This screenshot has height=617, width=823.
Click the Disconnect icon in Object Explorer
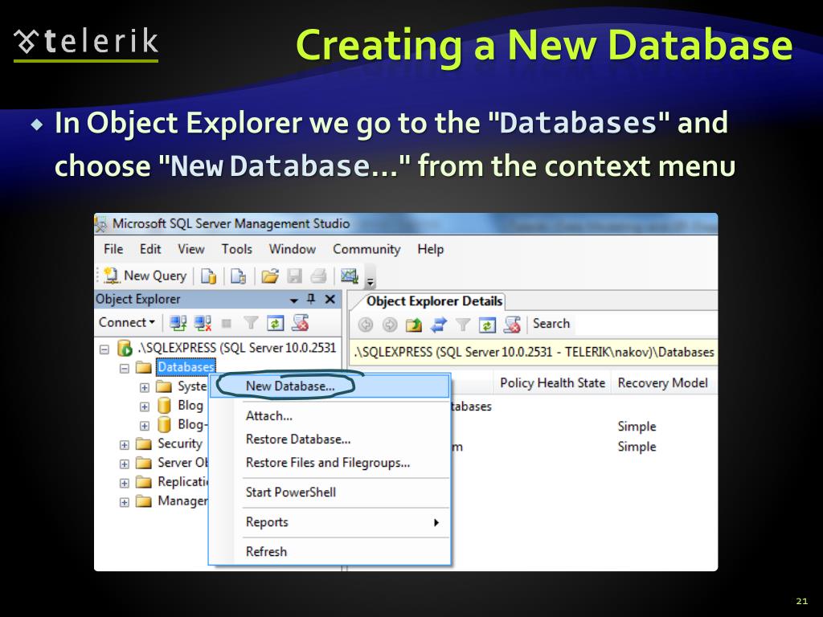(x=203, y=323)
